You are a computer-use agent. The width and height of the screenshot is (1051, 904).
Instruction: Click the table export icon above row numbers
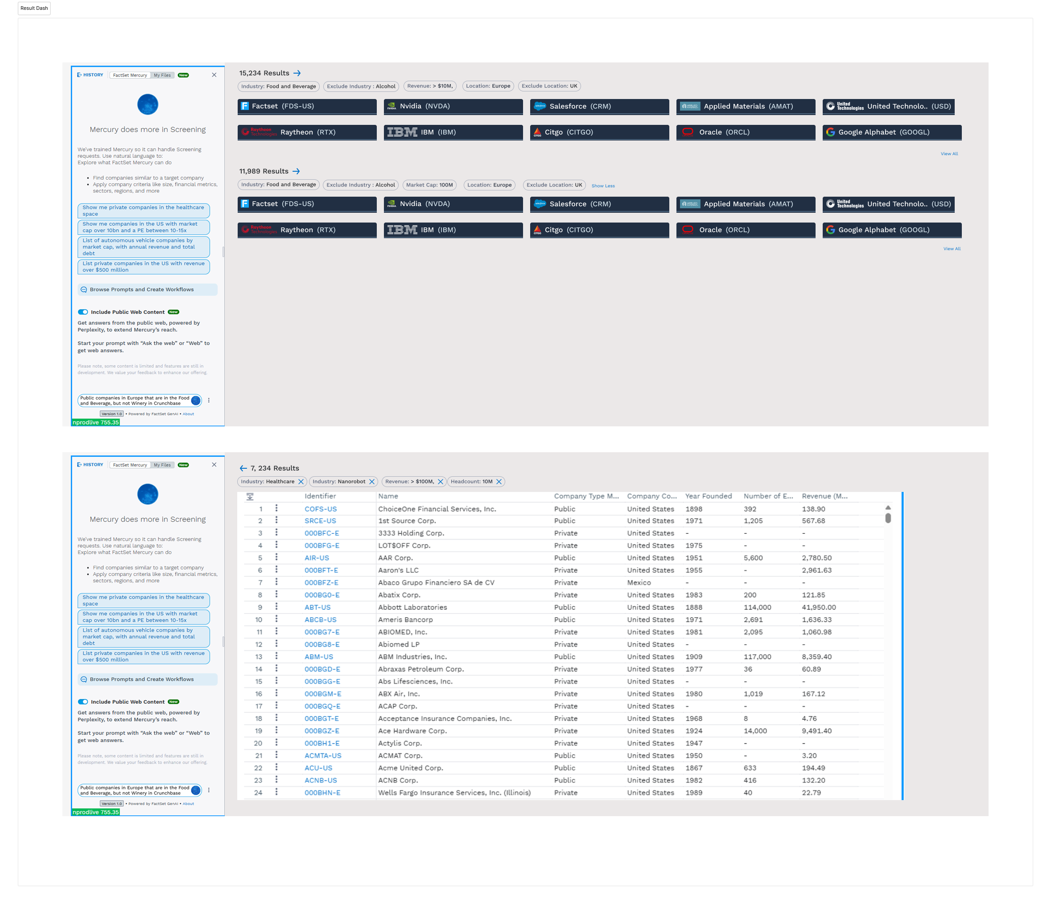click(250, 497)
